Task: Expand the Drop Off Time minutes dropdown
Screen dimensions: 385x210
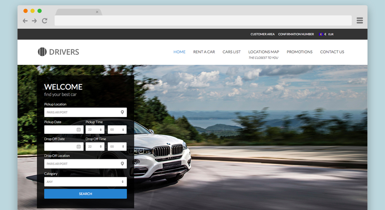Action: coord(117,147)
